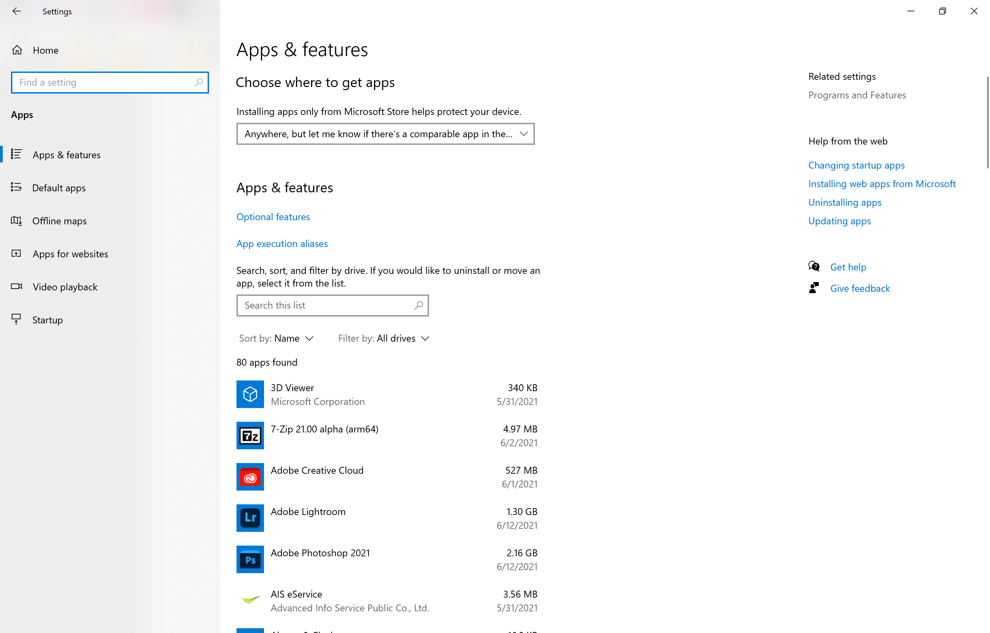This screenshot has height=633, width=990.
Task: Select Apps & features in sidebar
Action: click(110, 155)
